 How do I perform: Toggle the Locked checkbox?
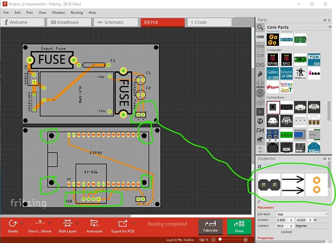pos(278,232)
